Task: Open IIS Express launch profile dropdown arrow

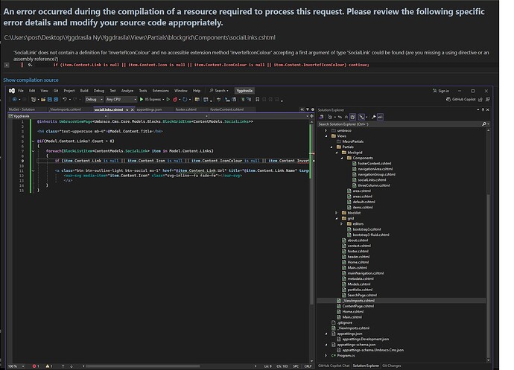Action: tap(163, 99)
